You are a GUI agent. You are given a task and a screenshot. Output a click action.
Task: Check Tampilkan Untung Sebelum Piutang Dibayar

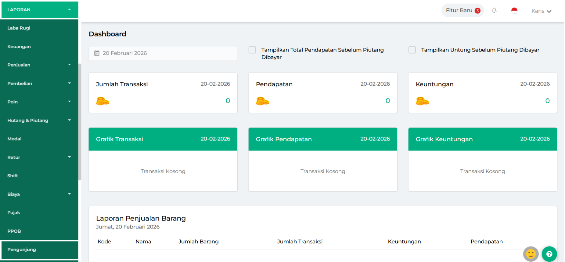[x=412, y=50]
